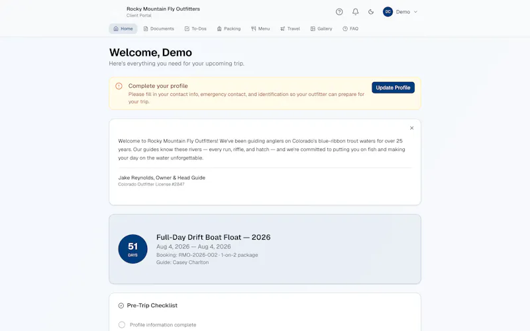Viewport: 530px width, 331px height.
Task: Select Booking RMO-2026-002 line
Action: tap(207, 255)
